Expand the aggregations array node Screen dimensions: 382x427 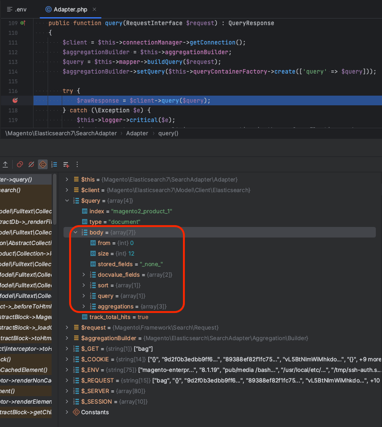pyautogui.click(x=84, y=306)
